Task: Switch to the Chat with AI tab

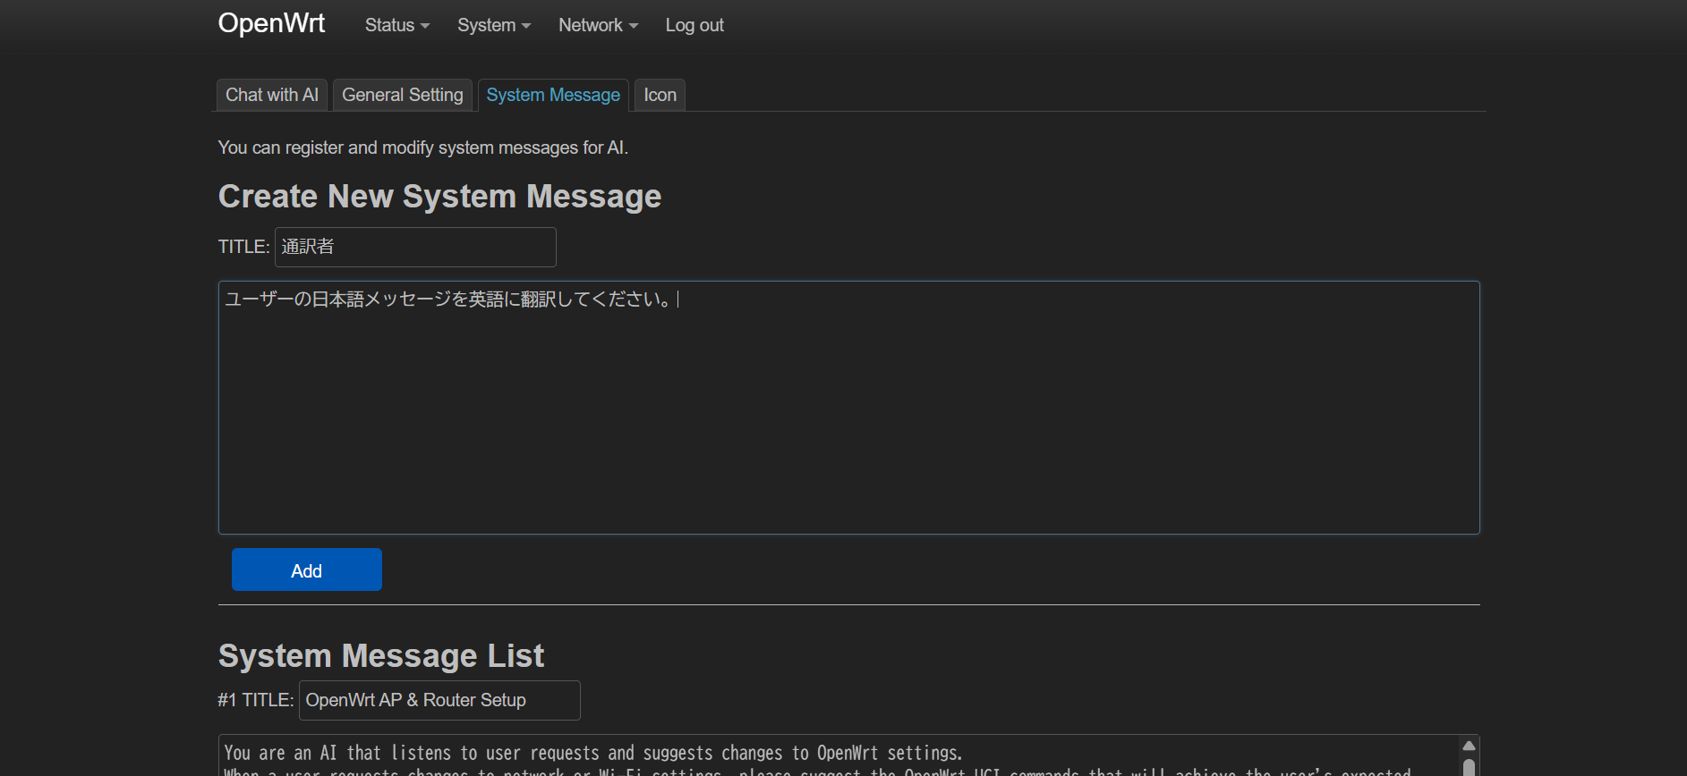Action: (272, 95)
